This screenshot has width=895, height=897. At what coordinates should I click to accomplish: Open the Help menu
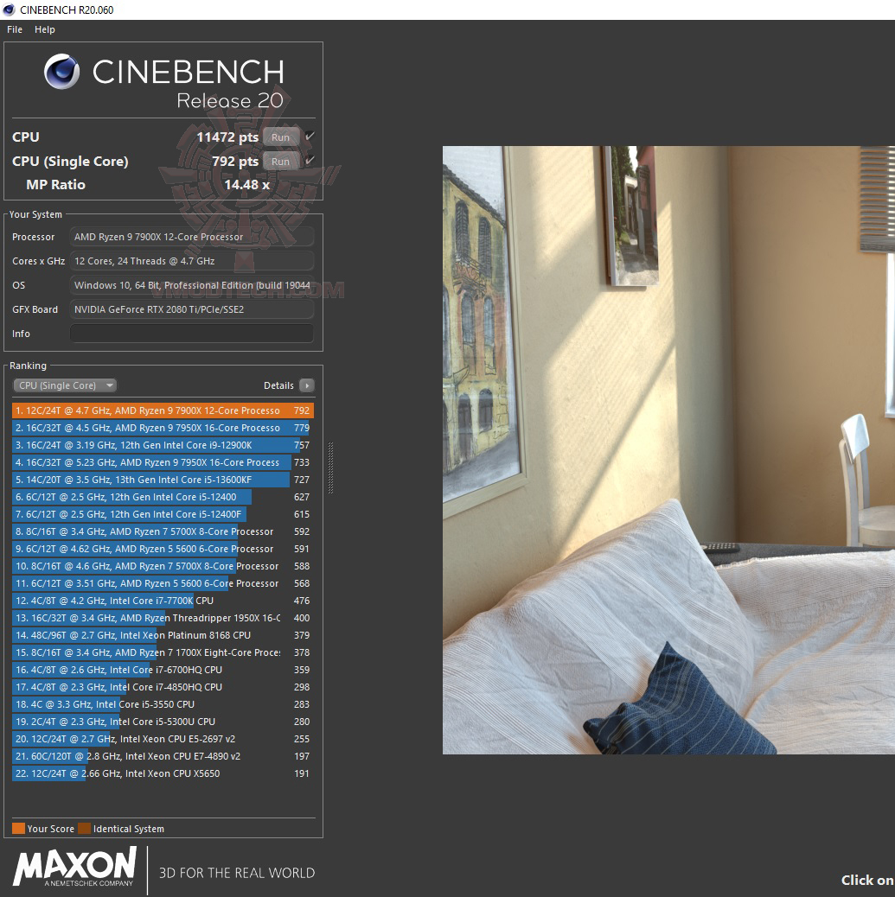(x=45, y=29)
